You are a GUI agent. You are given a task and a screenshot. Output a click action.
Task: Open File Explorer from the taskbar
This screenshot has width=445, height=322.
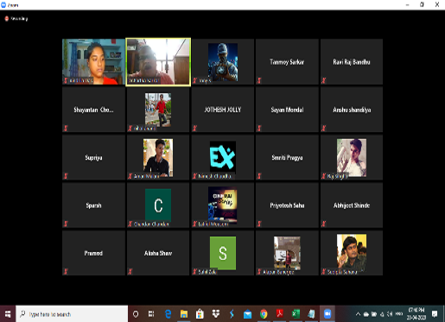tap(184, 314)
